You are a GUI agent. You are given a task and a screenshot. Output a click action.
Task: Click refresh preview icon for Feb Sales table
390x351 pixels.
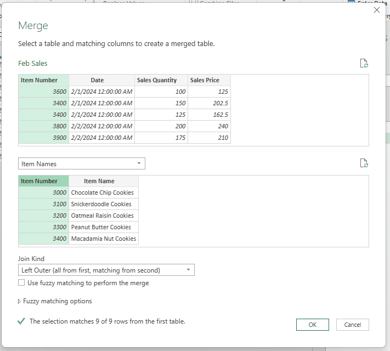point(364,64)
